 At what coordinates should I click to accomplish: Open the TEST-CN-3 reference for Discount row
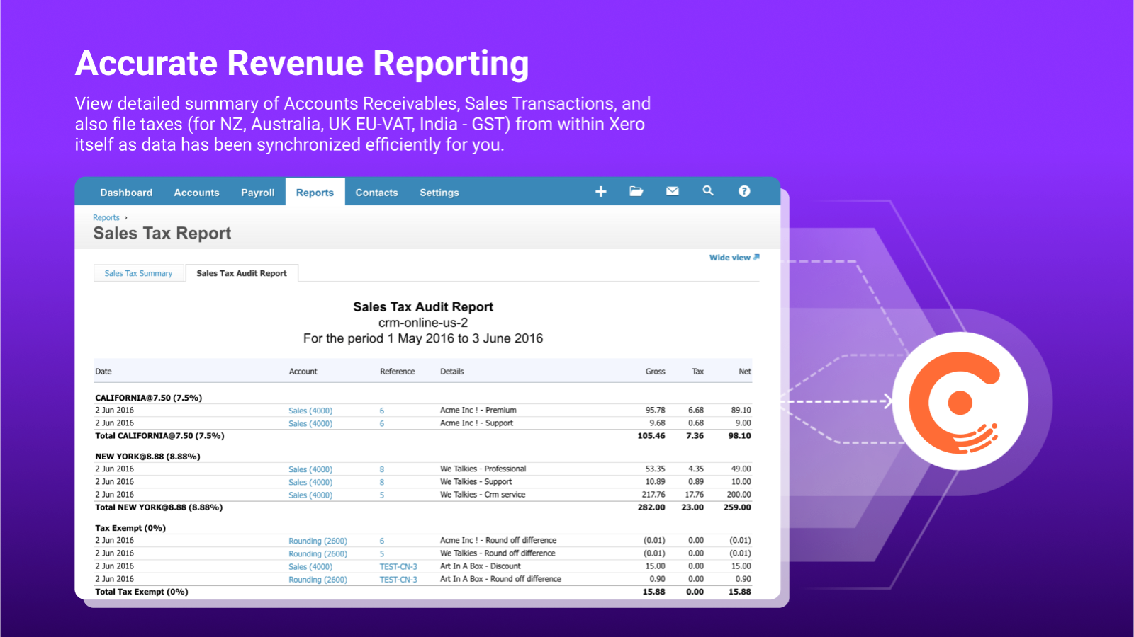398,567
